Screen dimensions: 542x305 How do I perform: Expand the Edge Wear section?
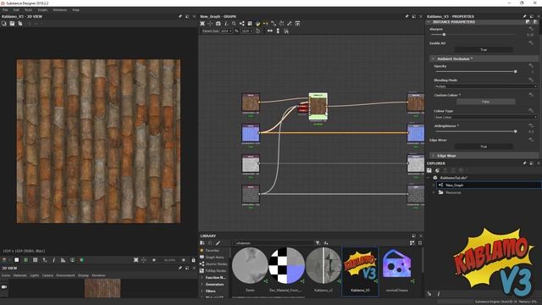tap(433, 156)
